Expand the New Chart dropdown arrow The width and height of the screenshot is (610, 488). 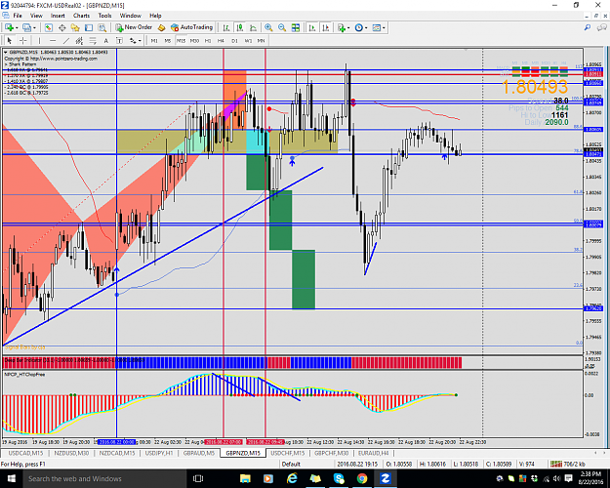coord(17,28)
